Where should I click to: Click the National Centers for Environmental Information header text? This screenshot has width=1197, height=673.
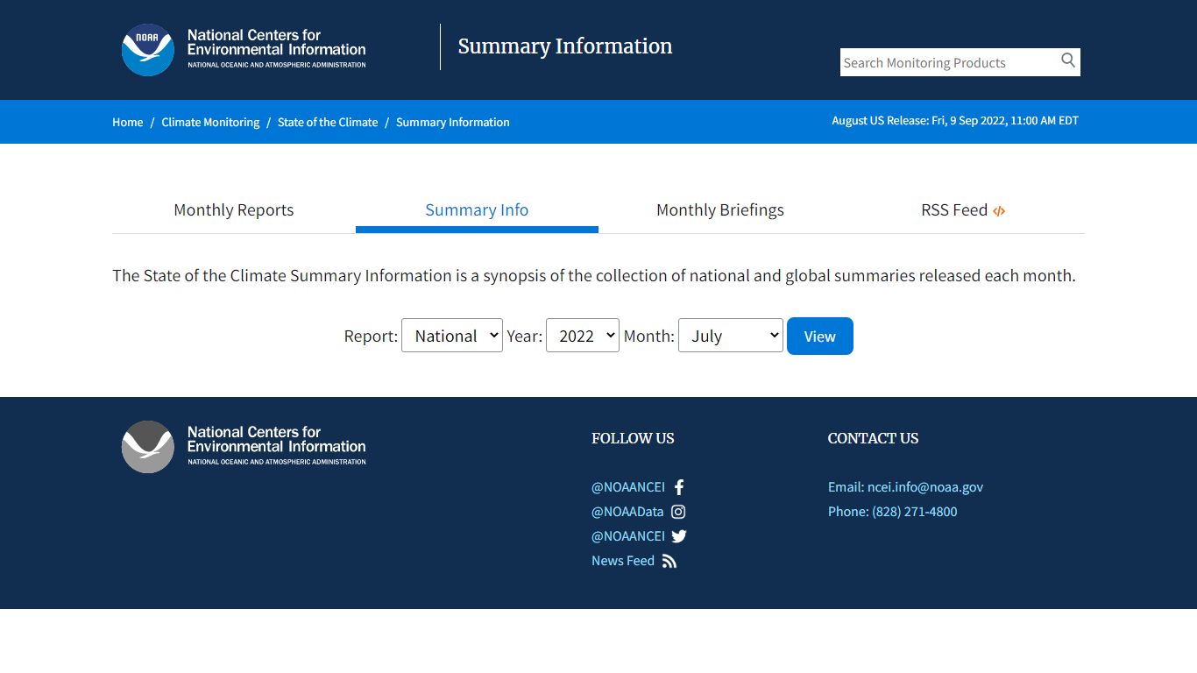(277, 48)
